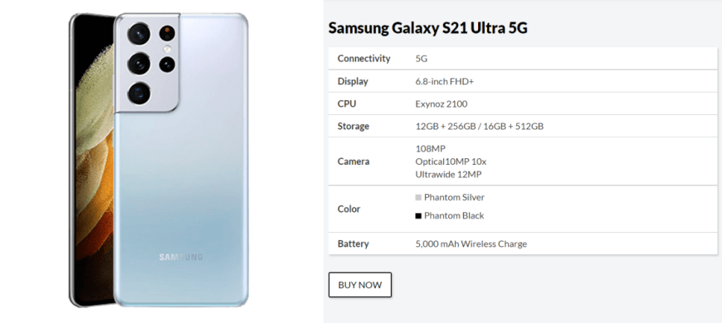
Task: Click the Phantom Silver color label
Action: click(x=454, y=198)
